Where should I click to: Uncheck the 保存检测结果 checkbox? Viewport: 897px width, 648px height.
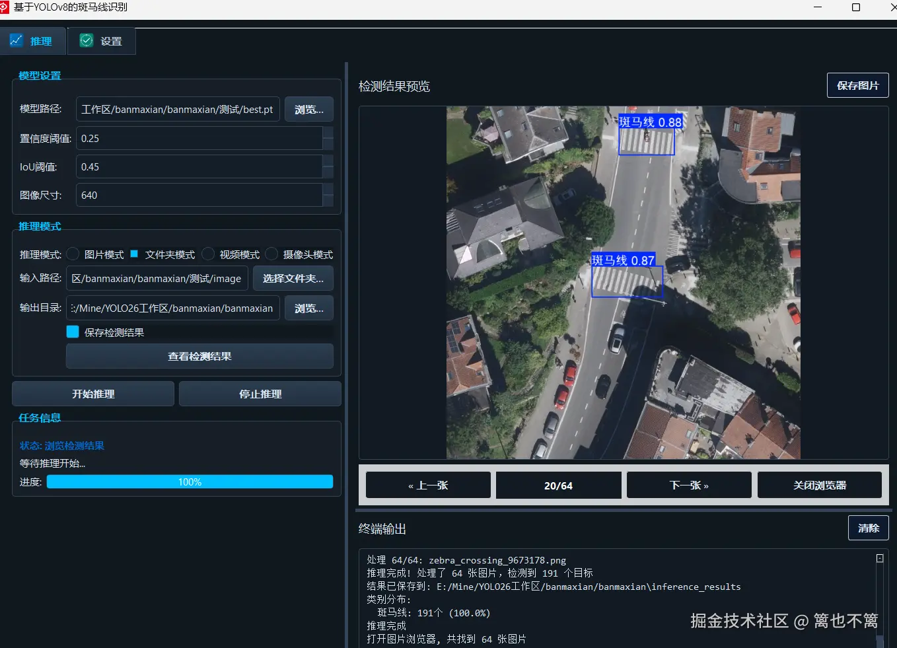tap(72, 332)
